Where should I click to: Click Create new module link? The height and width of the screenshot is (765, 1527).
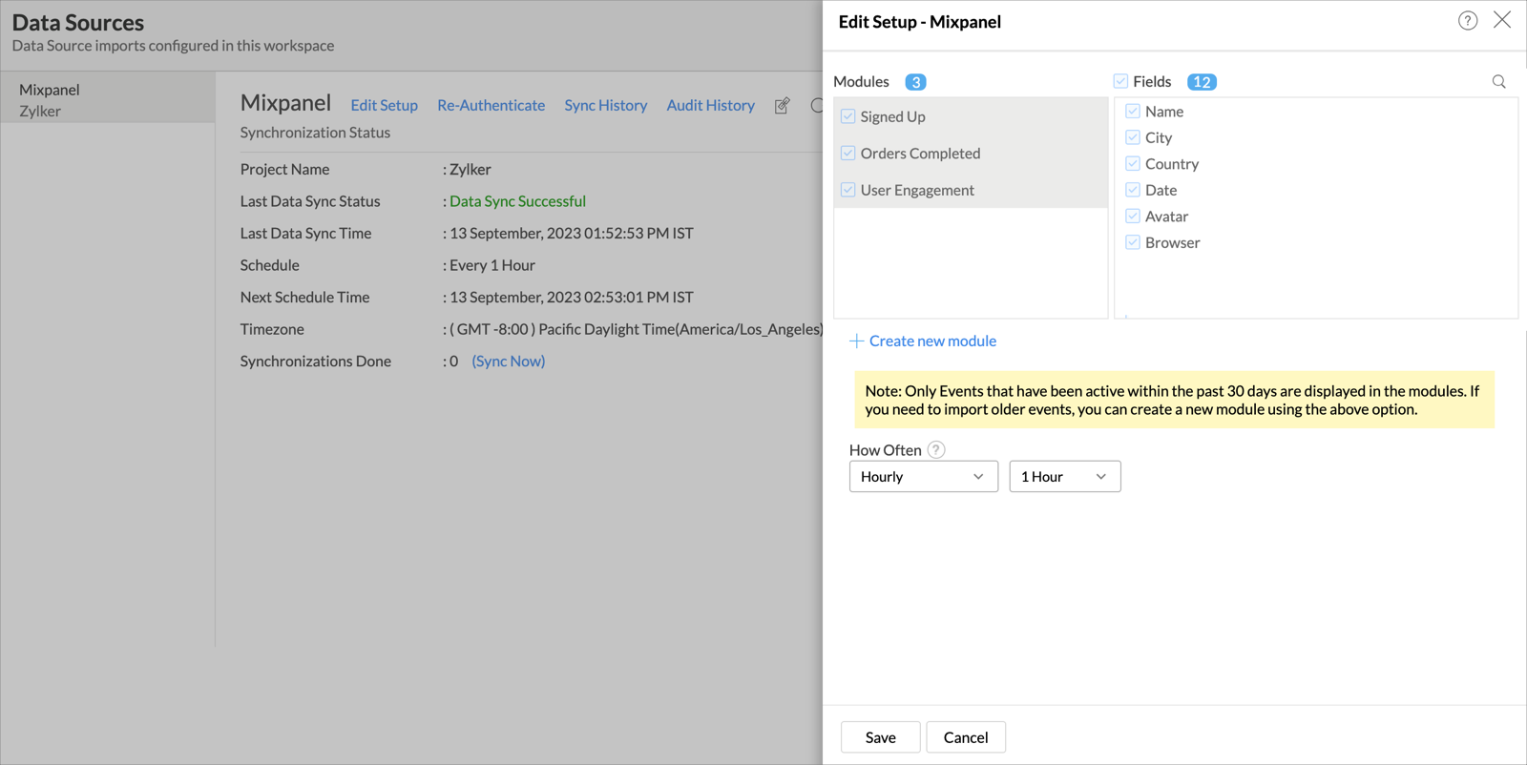point(932,341)
